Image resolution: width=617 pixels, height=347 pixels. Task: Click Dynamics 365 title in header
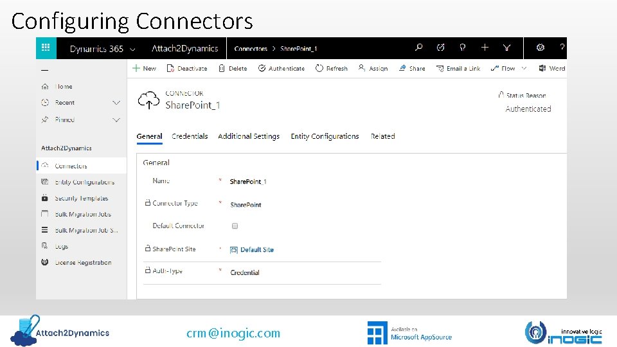[96, 49]
